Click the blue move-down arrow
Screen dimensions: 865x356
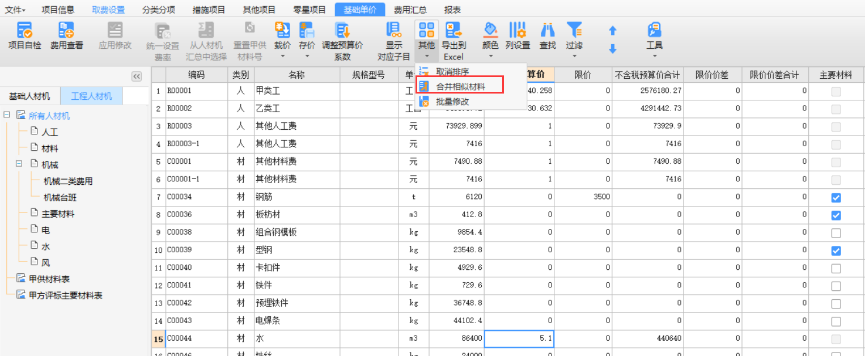tap(612, 49)
